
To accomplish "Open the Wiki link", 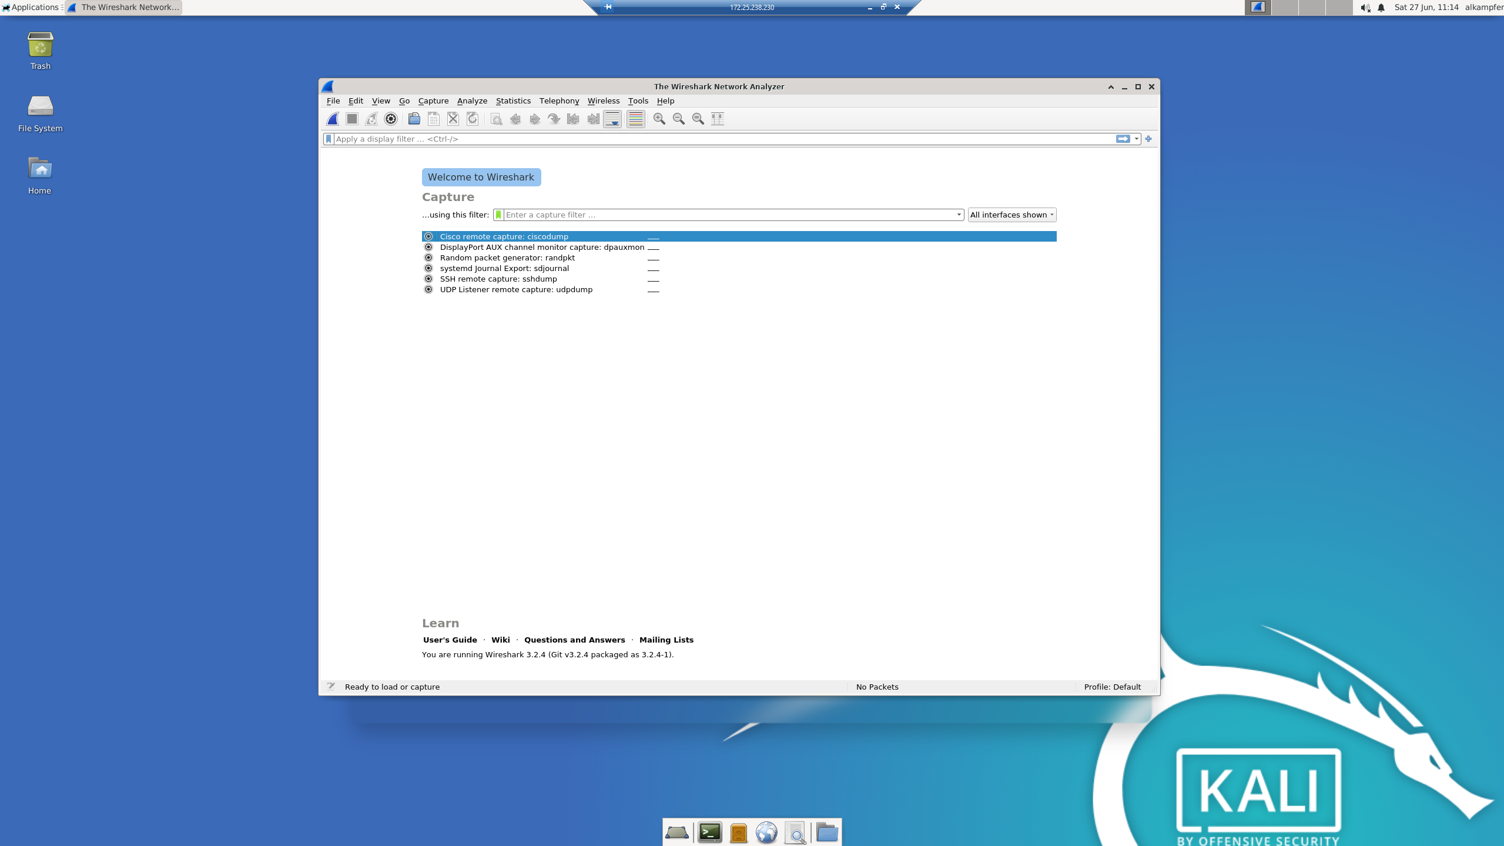I will click(x=501, y=640).
